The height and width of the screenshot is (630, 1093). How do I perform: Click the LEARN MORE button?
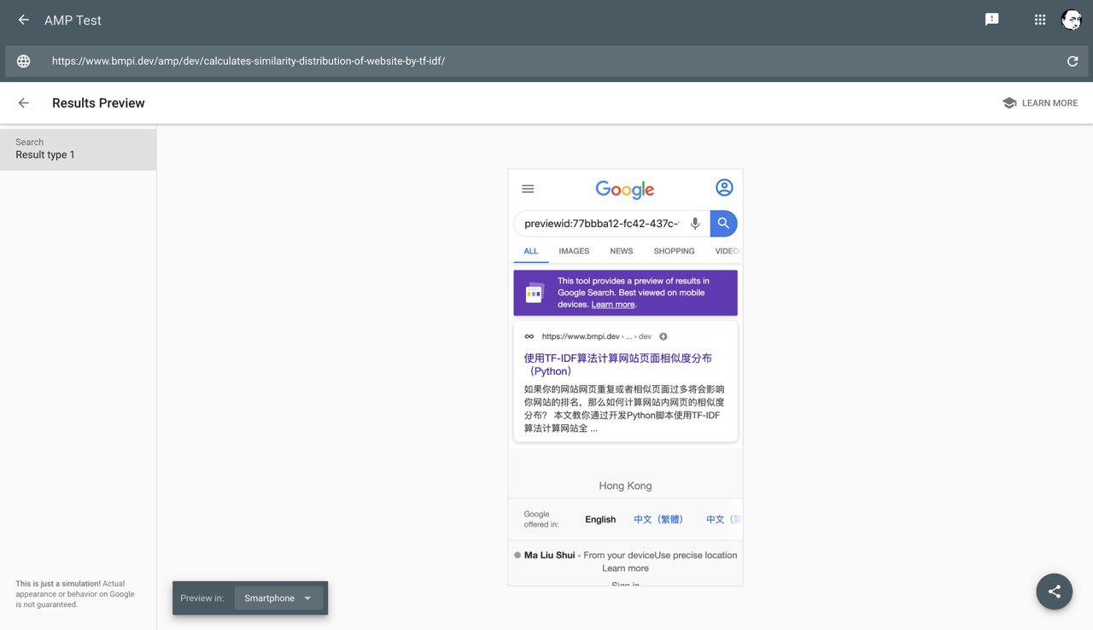click(1040, 103)
